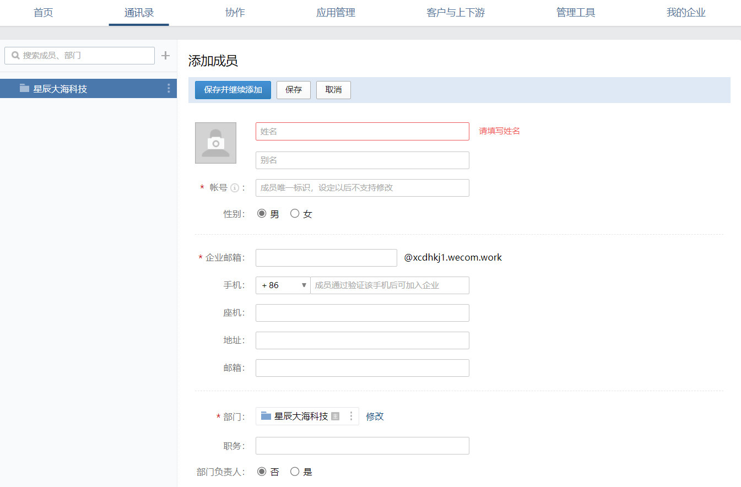Open the three-dot menu on 星辰大海科技 sidebar row
The image size is (741, 487).
tap(169, 88)
